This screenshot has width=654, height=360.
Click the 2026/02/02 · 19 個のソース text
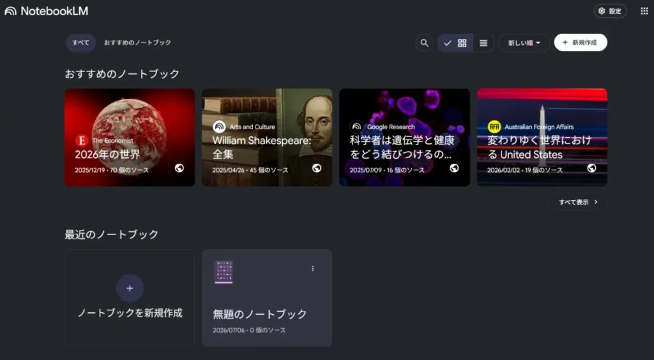click(525, 170)
